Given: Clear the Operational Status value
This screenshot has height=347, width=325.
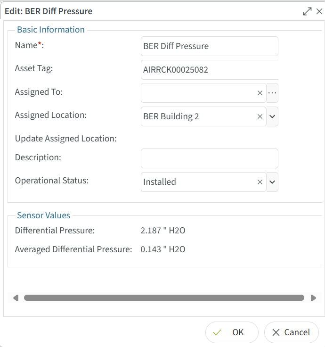Looking at the screenshot, I should point(260,182).
